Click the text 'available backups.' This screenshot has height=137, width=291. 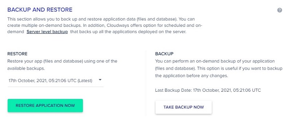[x=26, y=68]
